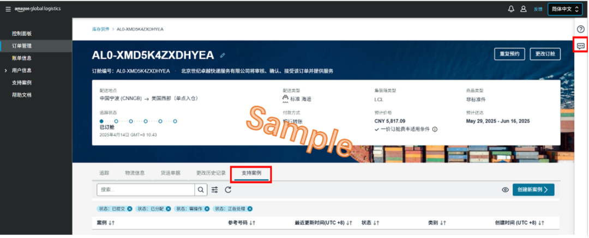Image resolution: width=589 pixels, height=238 pixels.
Task: Click the 标准 海运 shipping type text
Action: tap(301, 99)
